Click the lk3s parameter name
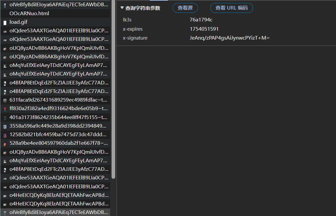 point(127,20)
